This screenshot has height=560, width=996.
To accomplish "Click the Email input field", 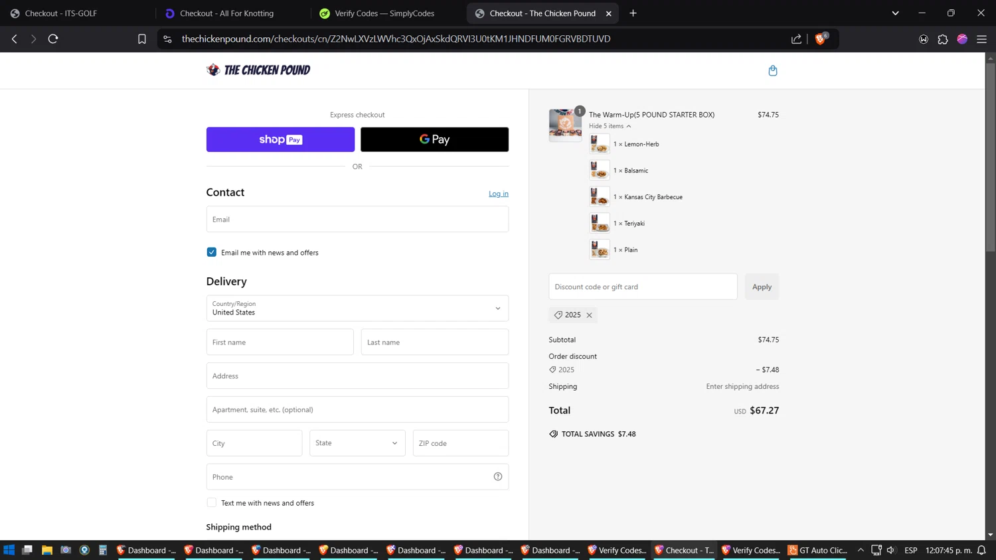I will tap(357, 219).
